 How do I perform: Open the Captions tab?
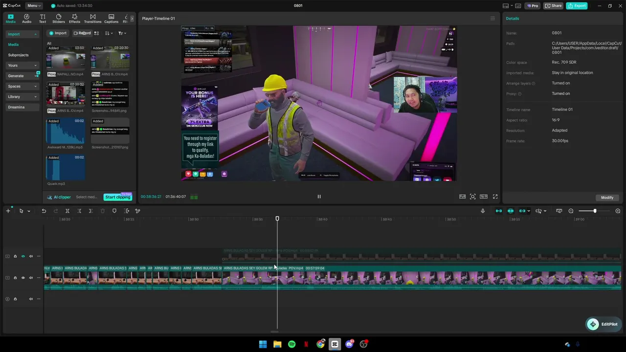point(111,19)
